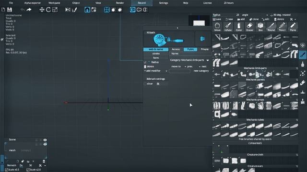This screenshot has height=172, width=307.
Task: Open the Object menu
Action: pyautogui.click(x=76, y=3)
